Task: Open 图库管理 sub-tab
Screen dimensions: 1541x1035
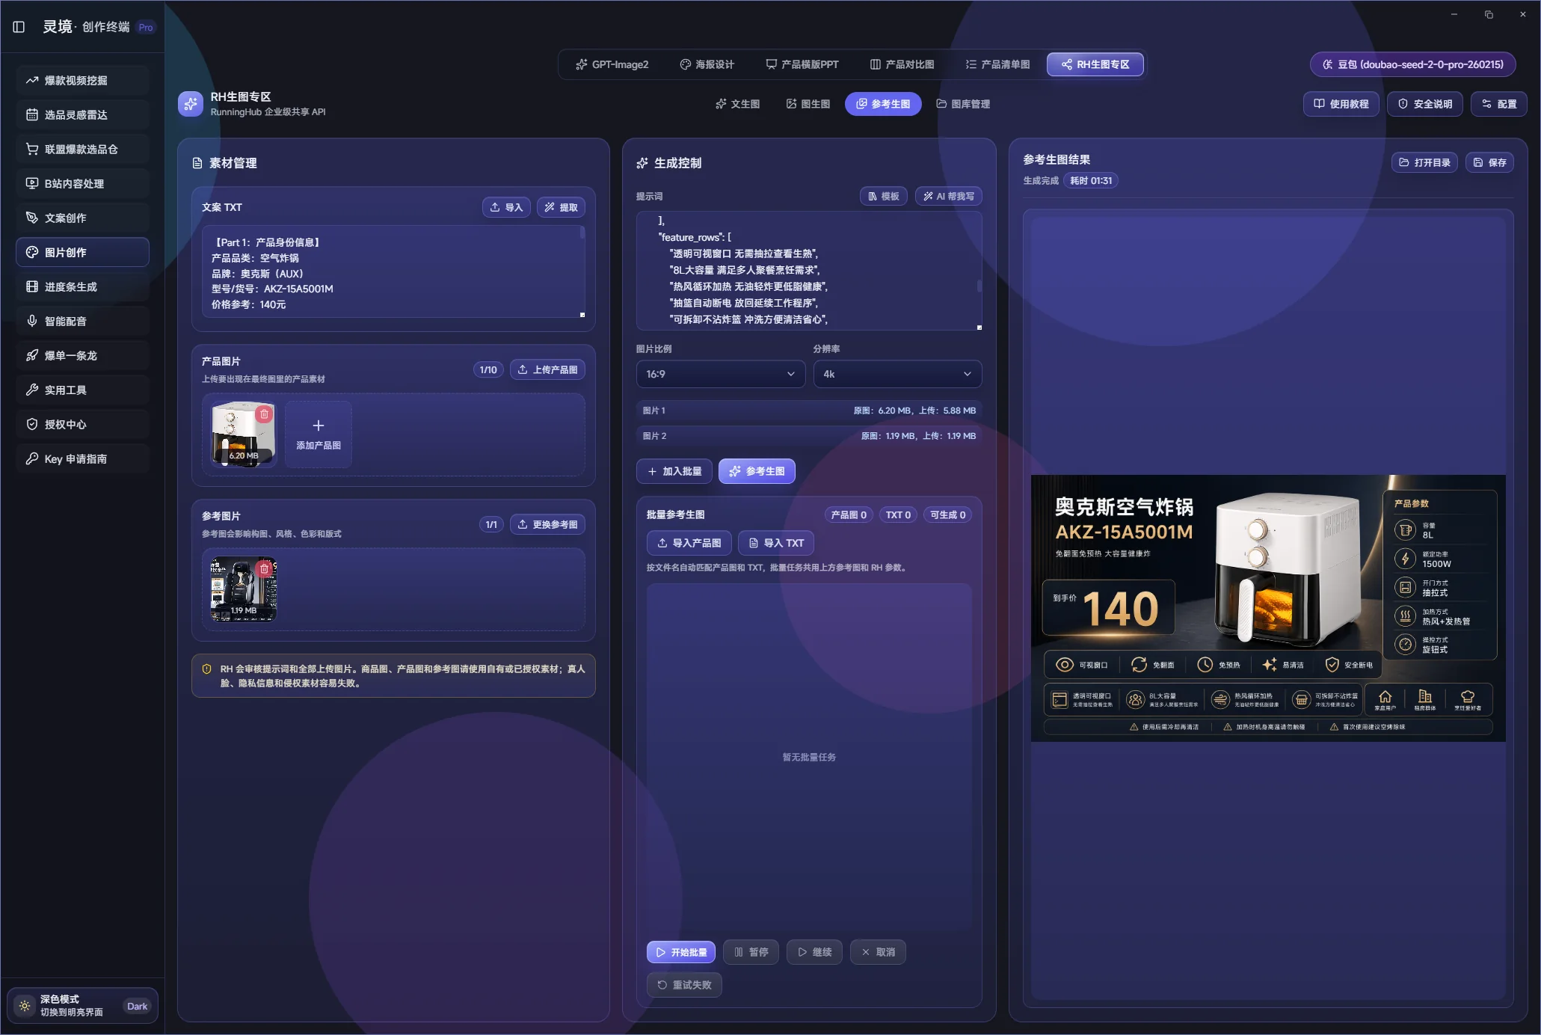Action: click(x=963, y=104)
